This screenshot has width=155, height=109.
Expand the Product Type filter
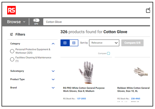point(53,79)
